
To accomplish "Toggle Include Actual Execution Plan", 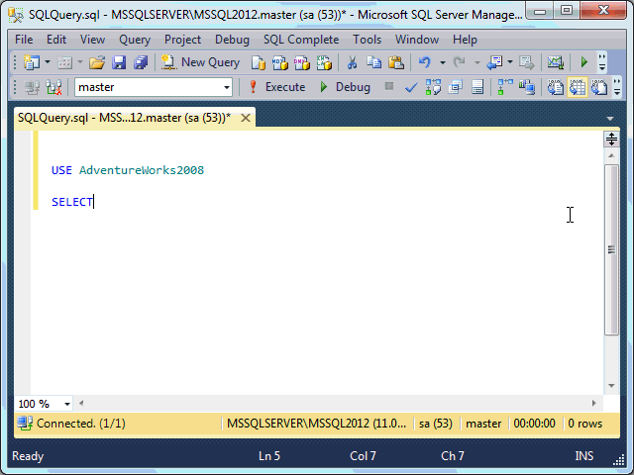I will click(x=505, y=87).
